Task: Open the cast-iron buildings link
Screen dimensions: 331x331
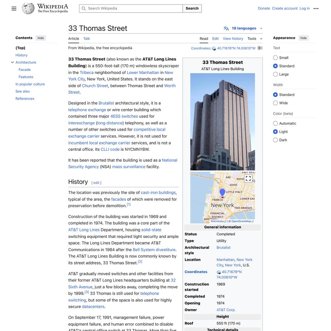Action: point(158,193)
